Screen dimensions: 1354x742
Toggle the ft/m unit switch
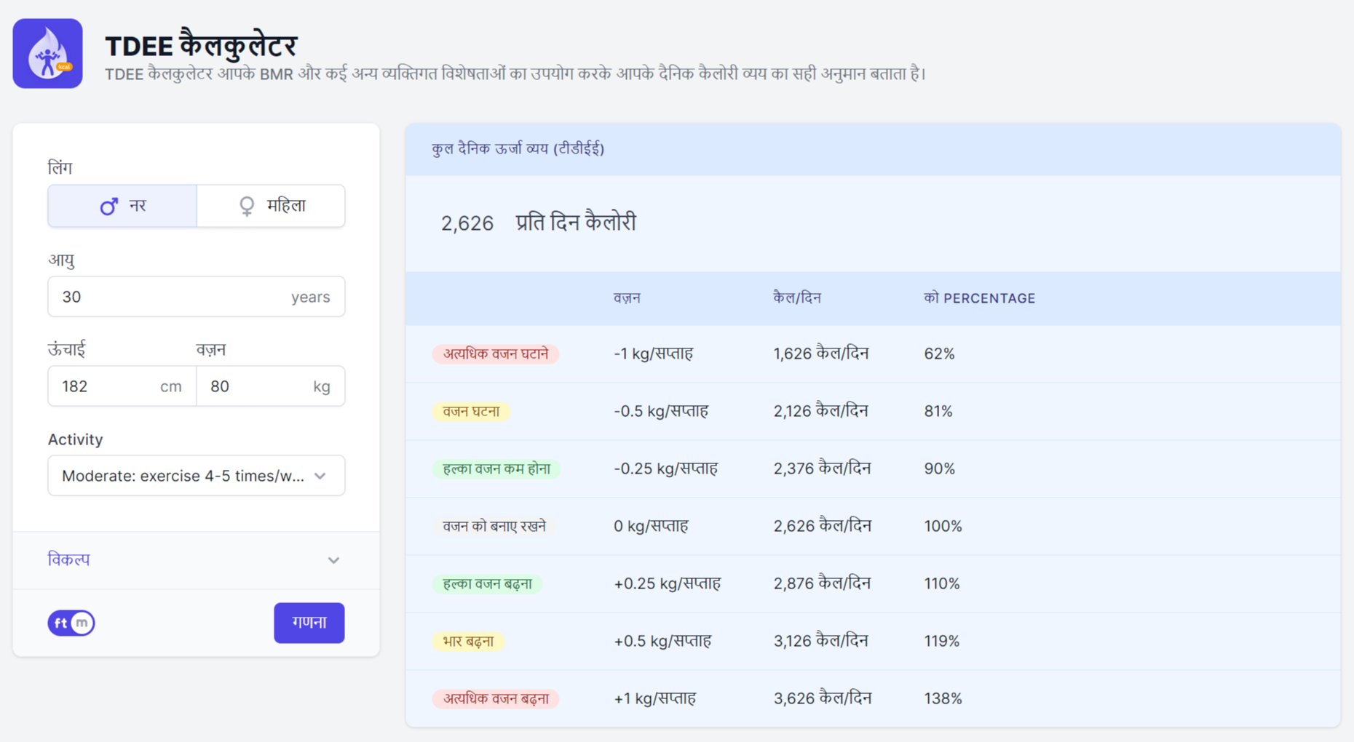click(71, 623)
